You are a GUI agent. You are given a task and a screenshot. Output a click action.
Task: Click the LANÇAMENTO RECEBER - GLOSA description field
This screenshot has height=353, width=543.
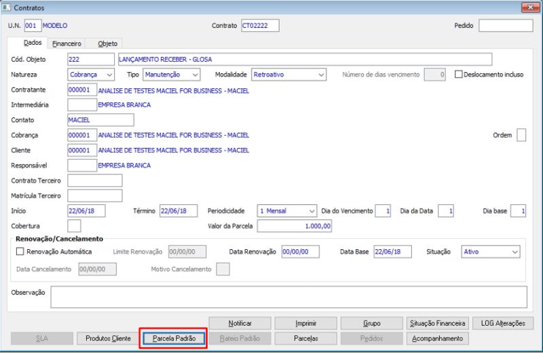point(305,59)
